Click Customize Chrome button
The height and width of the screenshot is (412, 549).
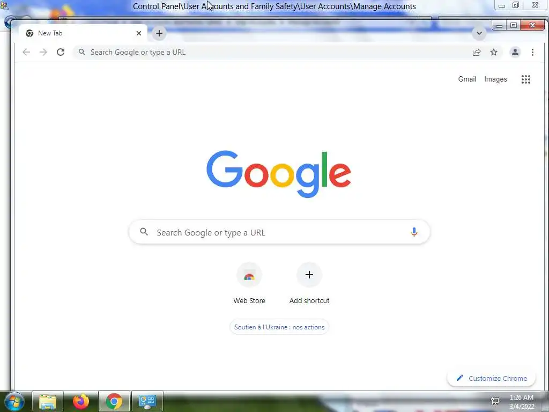pos(492,378)
